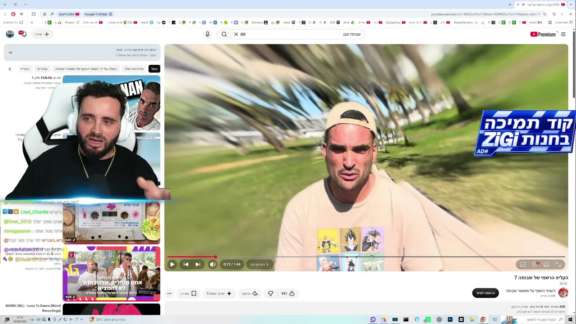Open YouTube account avatar menu

point(9,34)
